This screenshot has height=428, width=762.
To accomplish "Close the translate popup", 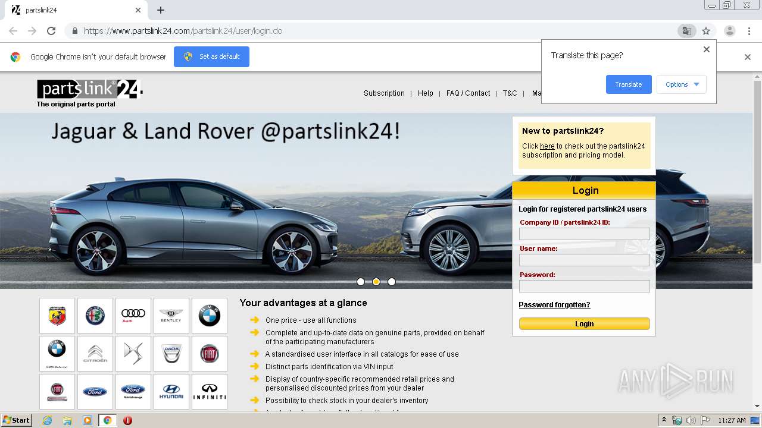I will (x=707, y=49).
